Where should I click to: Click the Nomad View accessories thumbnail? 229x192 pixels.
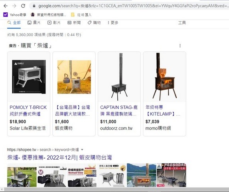(82, 175)
